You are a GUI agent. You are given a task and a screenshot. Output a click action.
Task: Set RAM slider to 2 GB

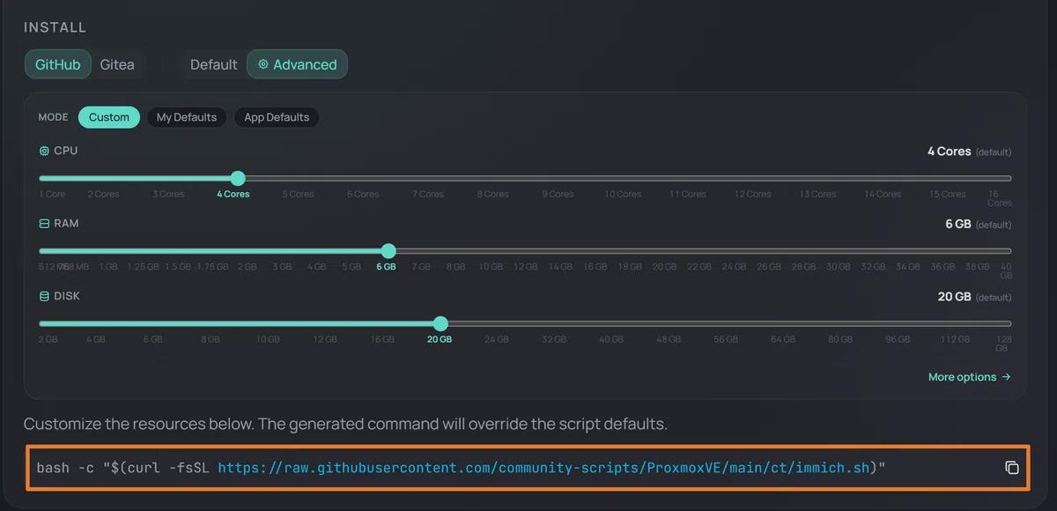click(248, 252)
